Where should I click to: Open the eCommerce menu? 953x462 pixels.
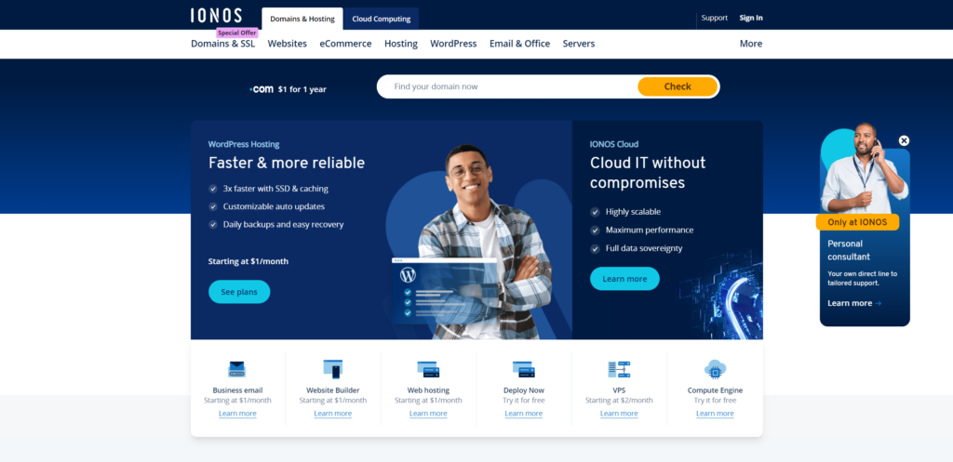[x=346, y=44]
